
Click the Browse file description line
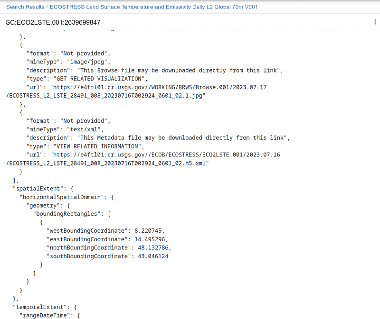tap(155, 70)
